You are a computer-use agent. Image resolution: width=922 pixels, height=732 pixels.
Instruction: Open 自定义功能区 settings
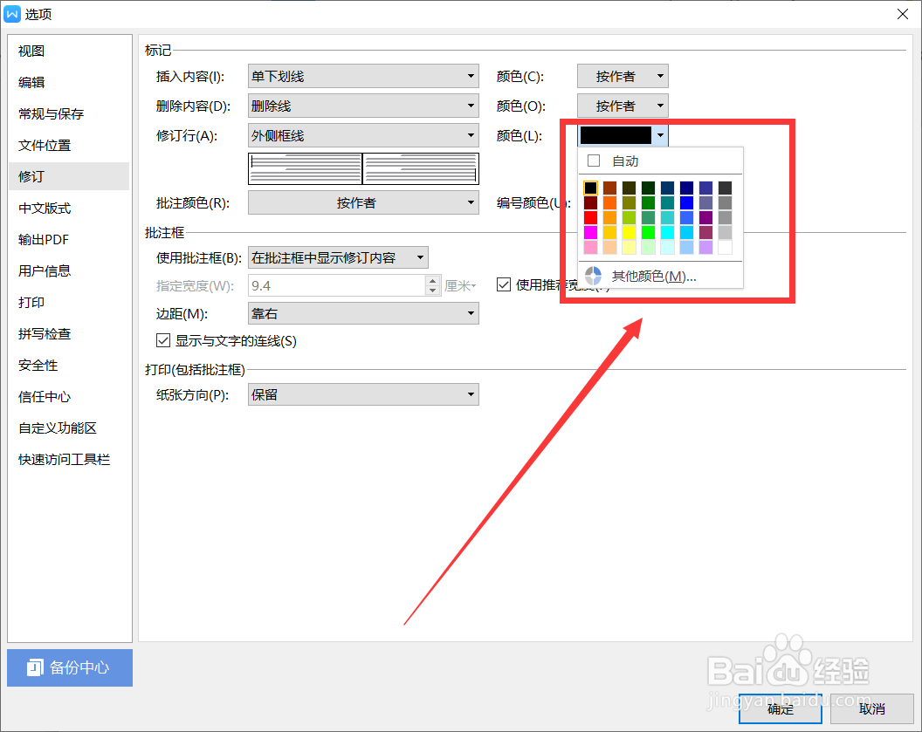click(x=69, y=428)
